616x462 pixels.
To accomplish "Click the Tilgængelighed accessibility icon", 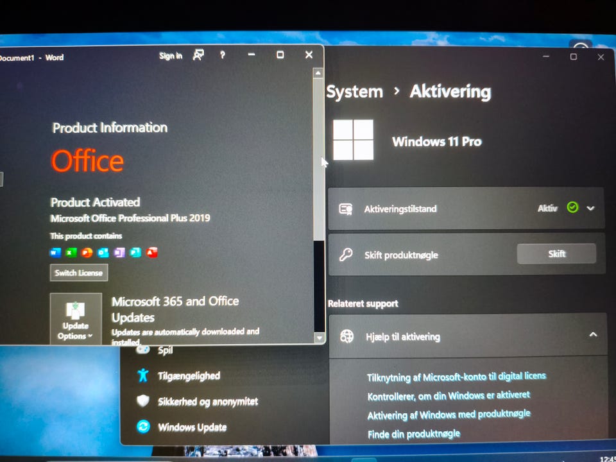I will (x=143, y=375).
